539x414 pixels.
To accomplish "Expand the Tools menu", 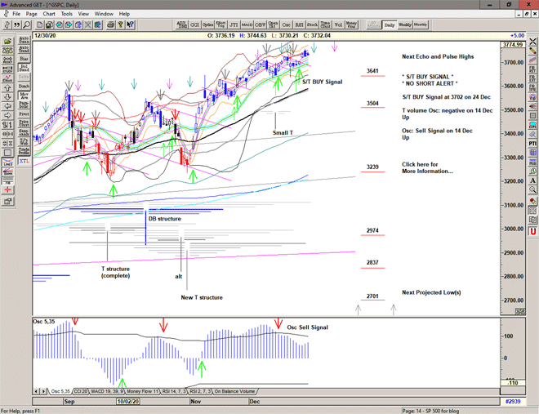I will click(66, 14).
